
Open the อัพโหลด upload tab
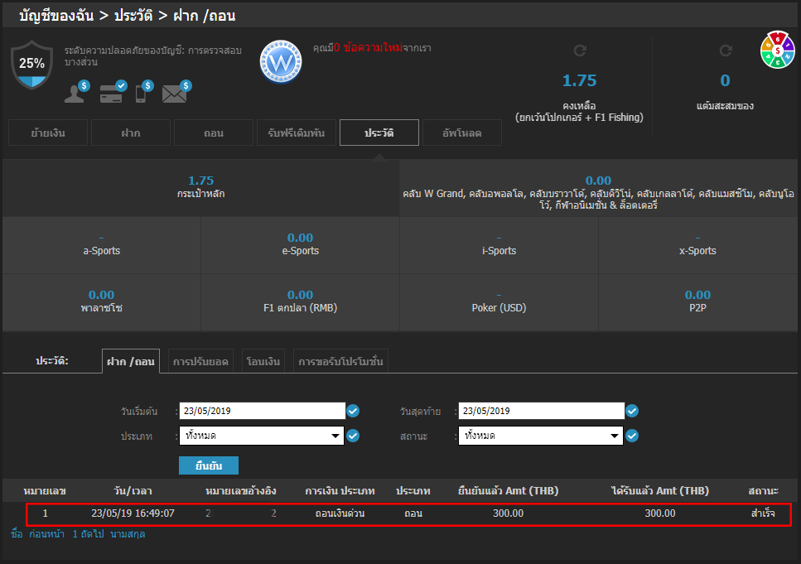pos(462,133)
